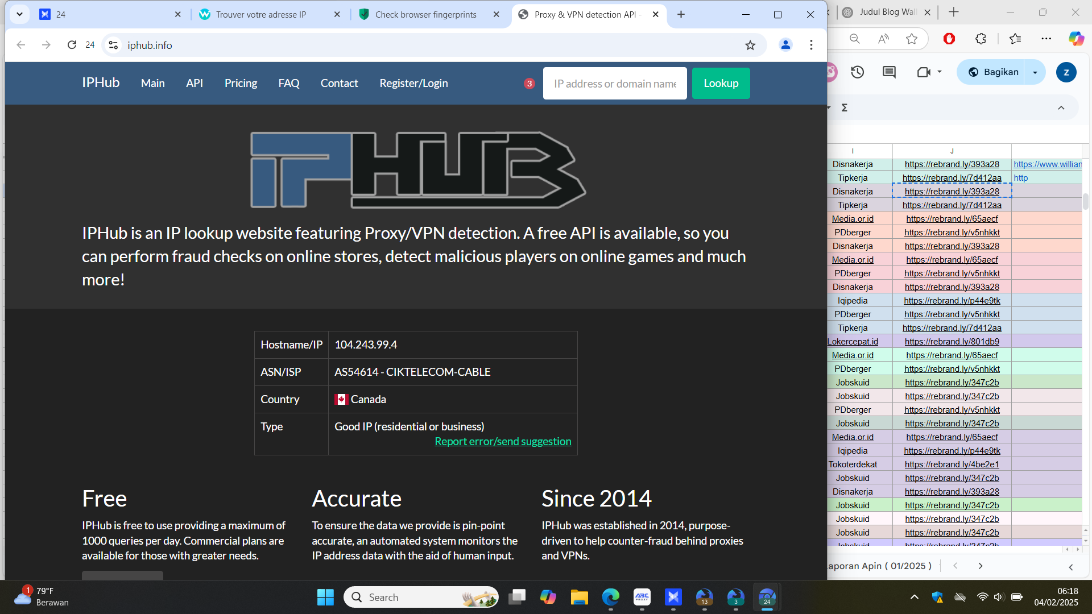Screen dimensions: 1092x614
Task: Open the Chrome three-dot menu
Action: tap(811, 45)
